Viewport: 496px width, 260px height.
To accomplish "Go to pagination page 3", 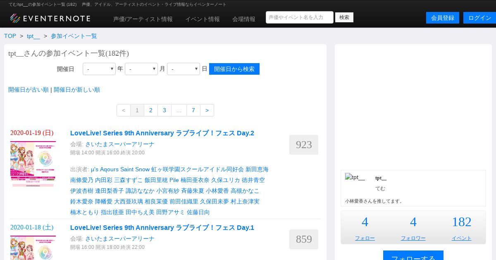I will (x=165, y=110).
